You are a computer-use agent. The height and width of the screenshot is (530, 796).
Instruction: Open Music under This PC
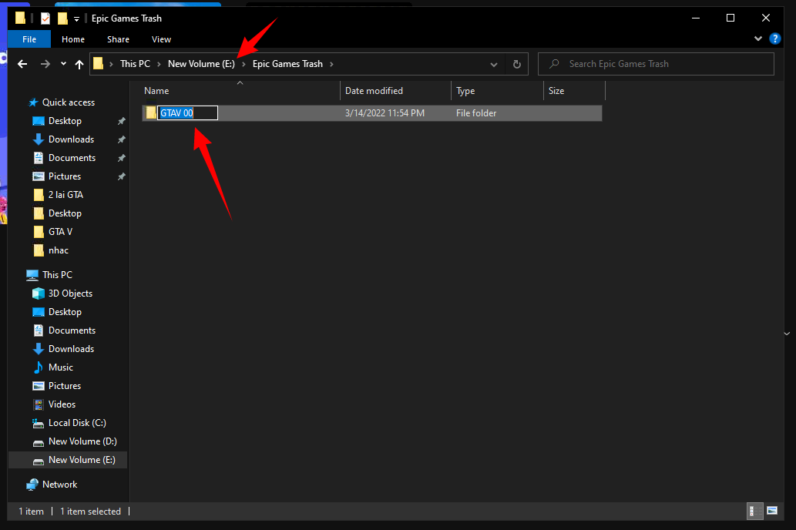point(60,367)
